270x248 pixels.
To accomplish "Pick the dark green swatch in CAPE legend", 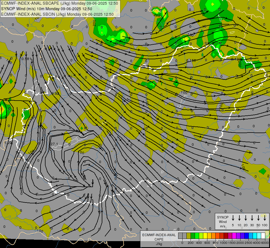I will [x=193, y=236].
